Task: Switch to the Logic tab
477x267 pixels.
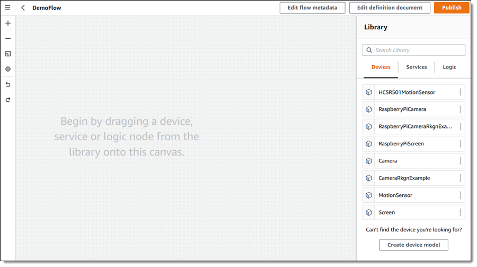Action: (x=449, y=67)
